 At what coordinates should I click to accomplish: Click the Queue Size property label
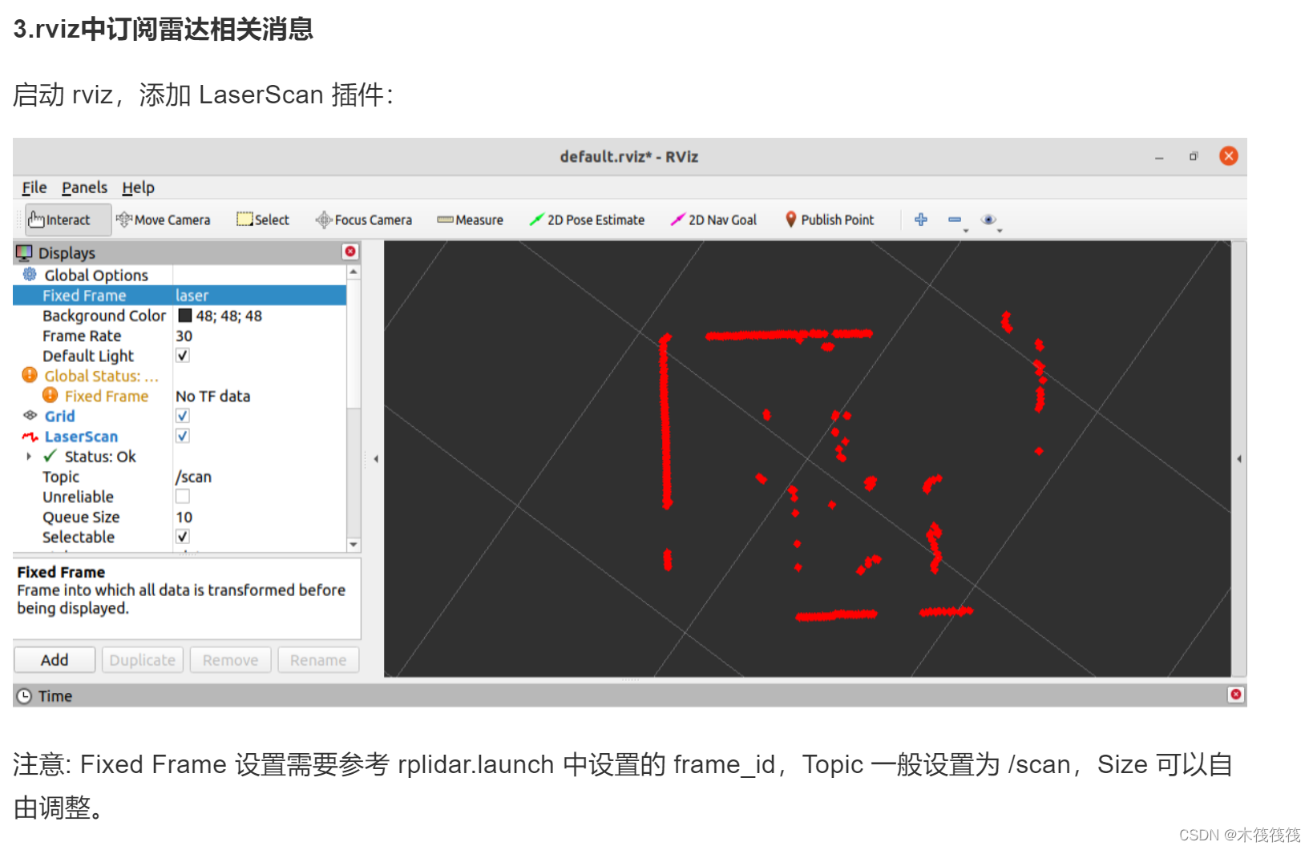tap(81, 517)
